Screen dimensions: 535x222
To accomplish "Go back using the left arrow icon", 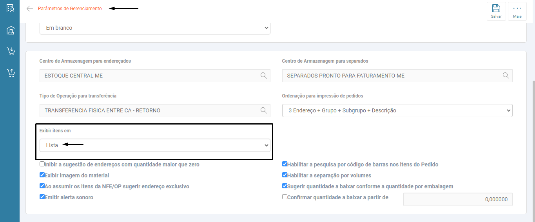I will pyautogui.click(x=29, y=9).
